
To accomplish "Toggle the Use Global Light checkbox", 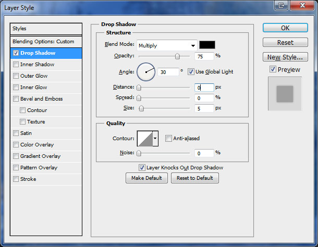I will click(x=191, y=71).
